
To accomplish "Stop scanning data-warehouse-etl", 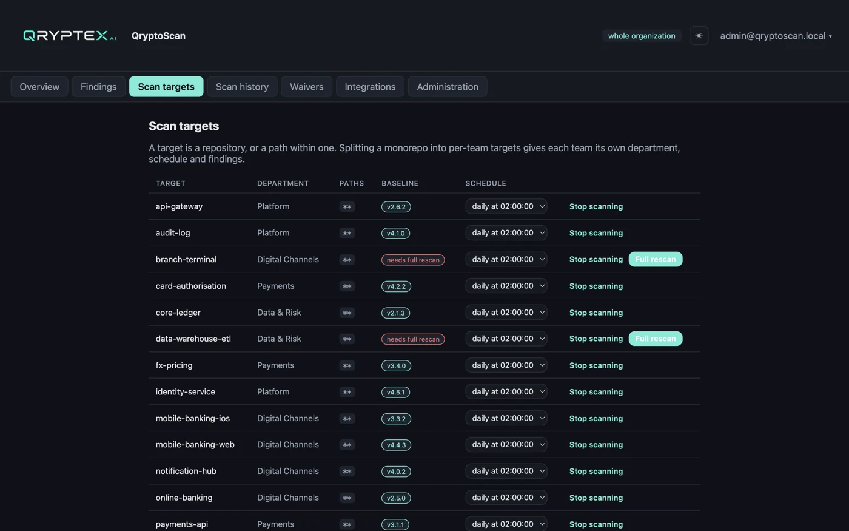I will tap(596, 339).
